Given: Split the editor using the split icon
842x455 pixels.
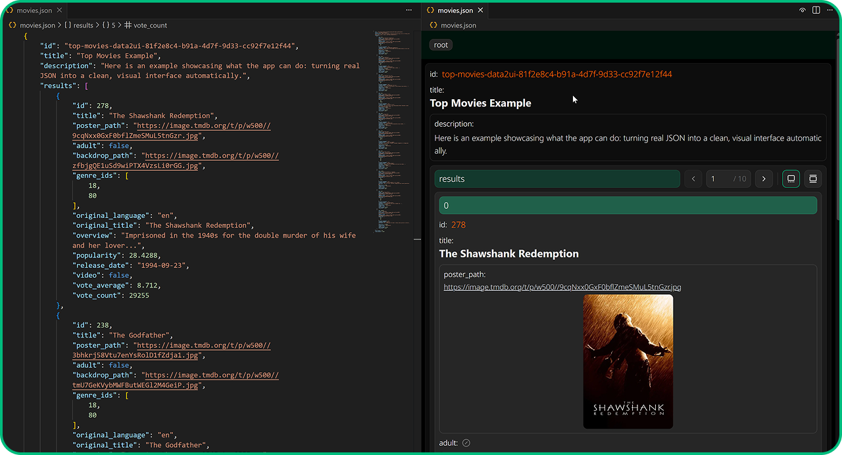Looking at the screenshot, I should tap(816, 10).
